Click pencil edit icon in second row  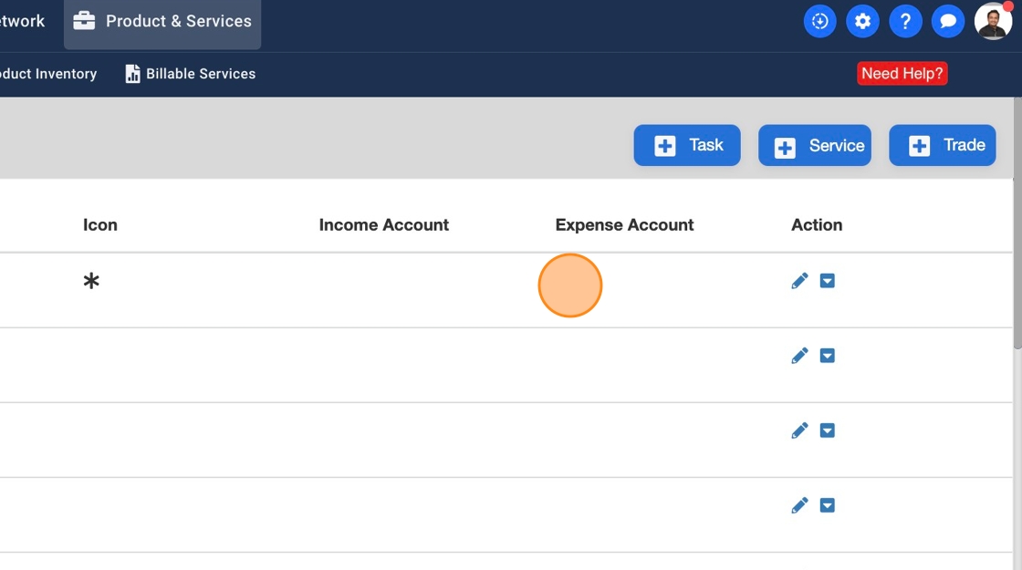tap(799, 356)
